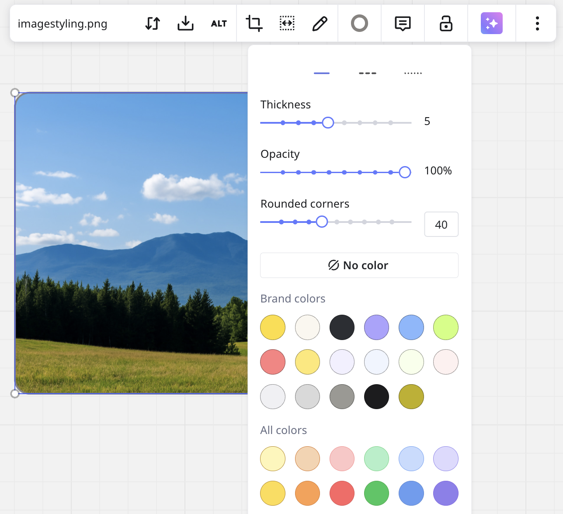Click the No color button
This screenshot has width=563, height=514.
point(359,265)
